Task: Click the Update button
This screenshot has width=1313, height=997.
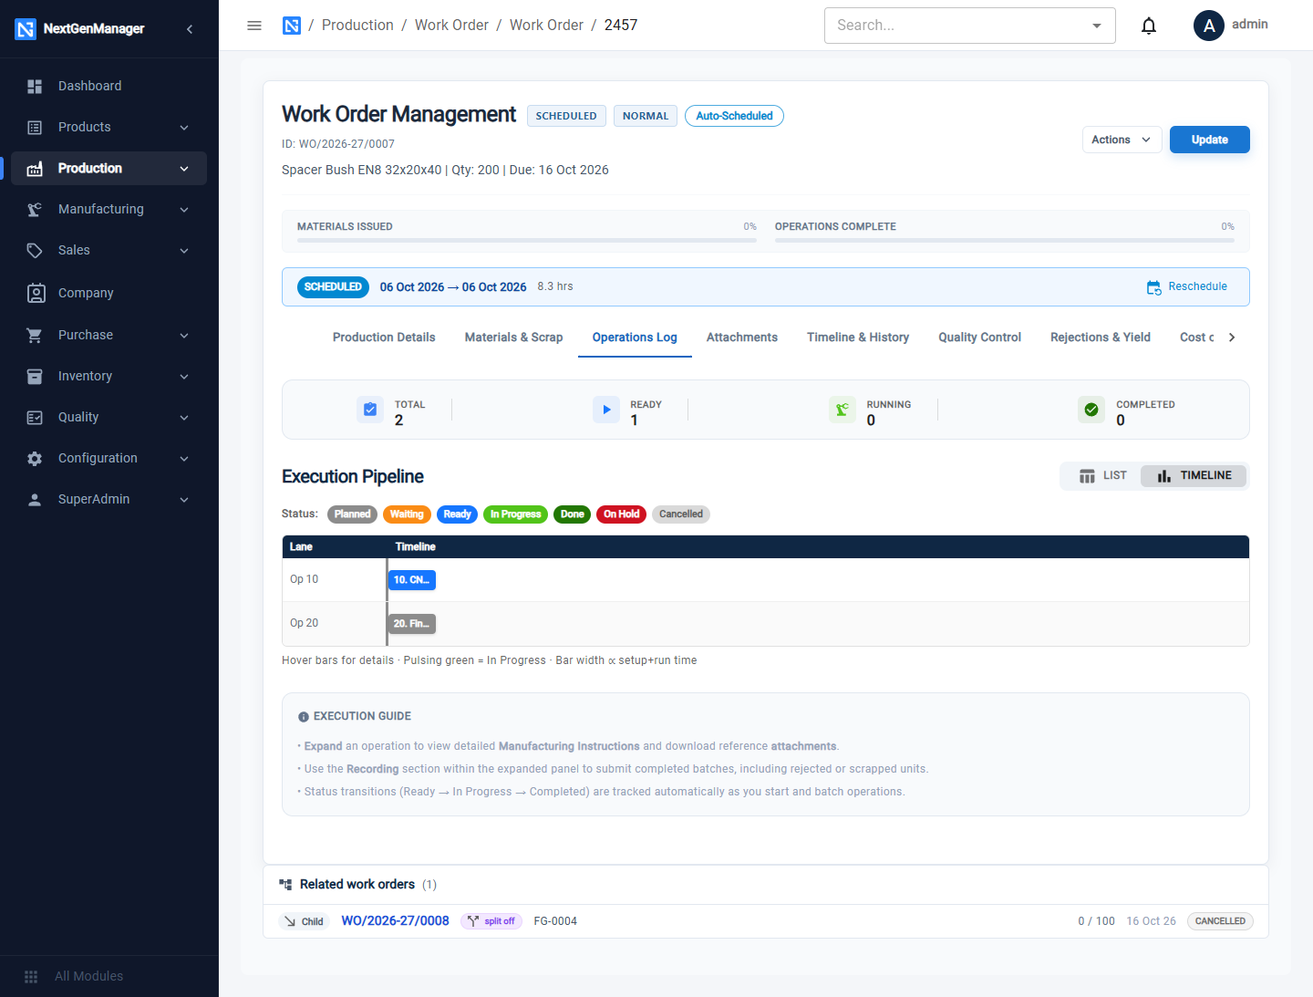Action: [1210, 140]
